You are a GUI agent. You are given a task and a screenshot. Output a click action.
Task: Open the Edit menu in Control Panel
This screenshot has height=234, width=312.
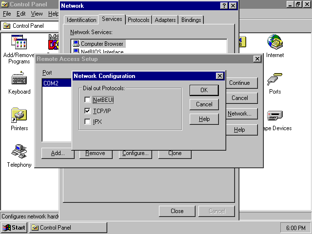(21, 14)
